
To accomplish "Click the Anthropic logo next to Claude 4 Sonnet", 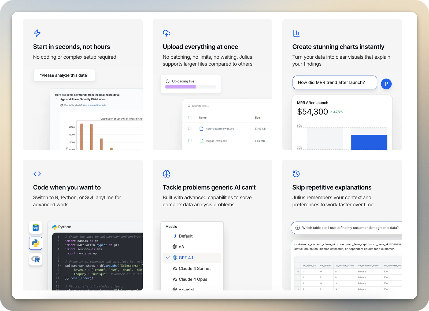I will [x=175, y=268].
